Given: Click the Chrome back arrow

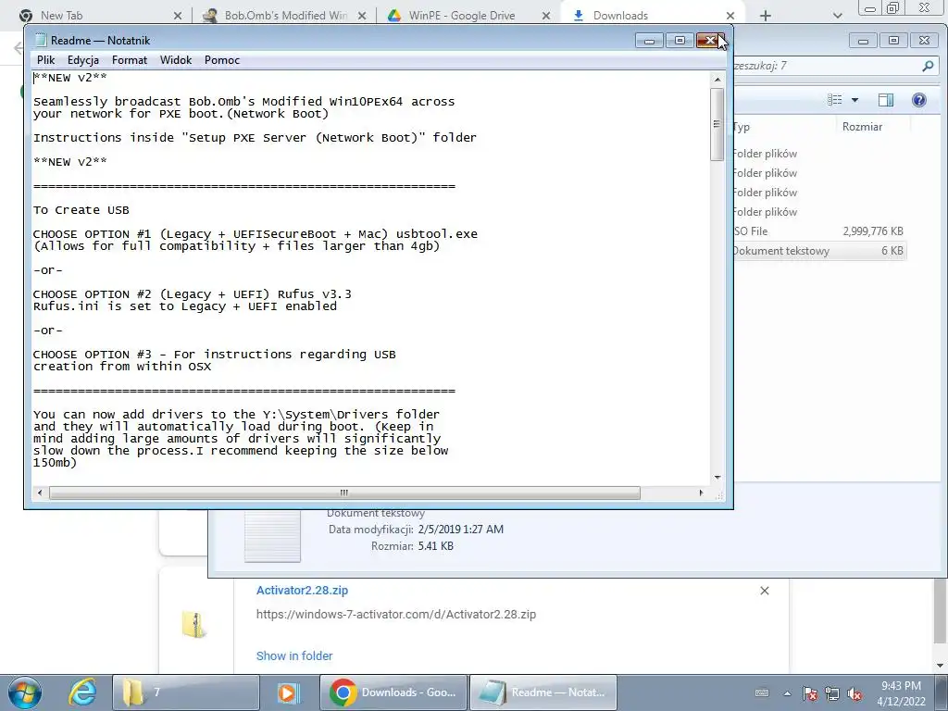Looking at the screenshot, I should [x=18, y=48].
